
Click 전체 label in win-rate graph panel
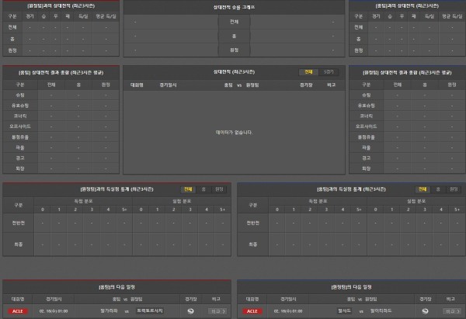pos(234,22)
